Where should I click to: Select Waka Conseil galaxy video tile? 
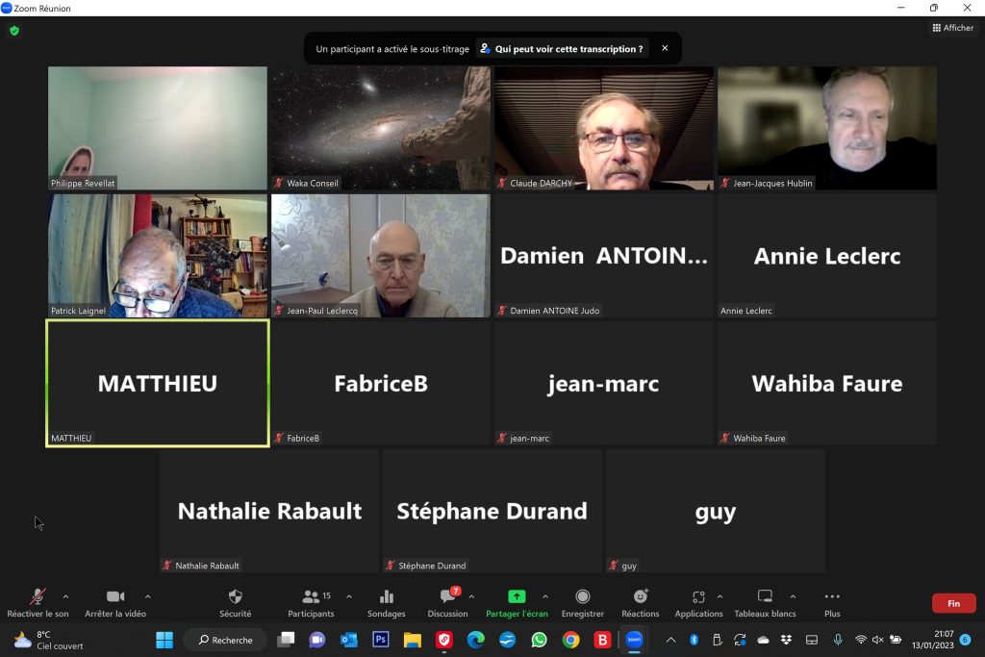click(x=381, y=128)
